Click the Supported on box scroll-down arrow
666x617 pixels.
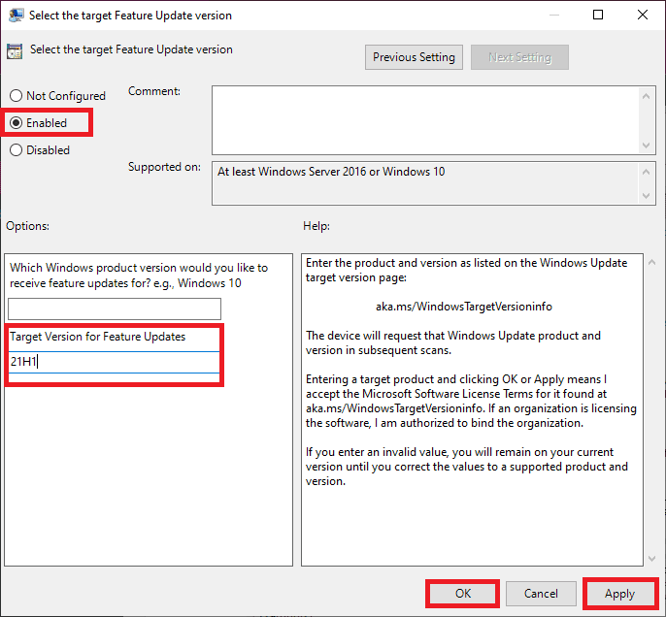pyautogui.click(x=646, y=196)
